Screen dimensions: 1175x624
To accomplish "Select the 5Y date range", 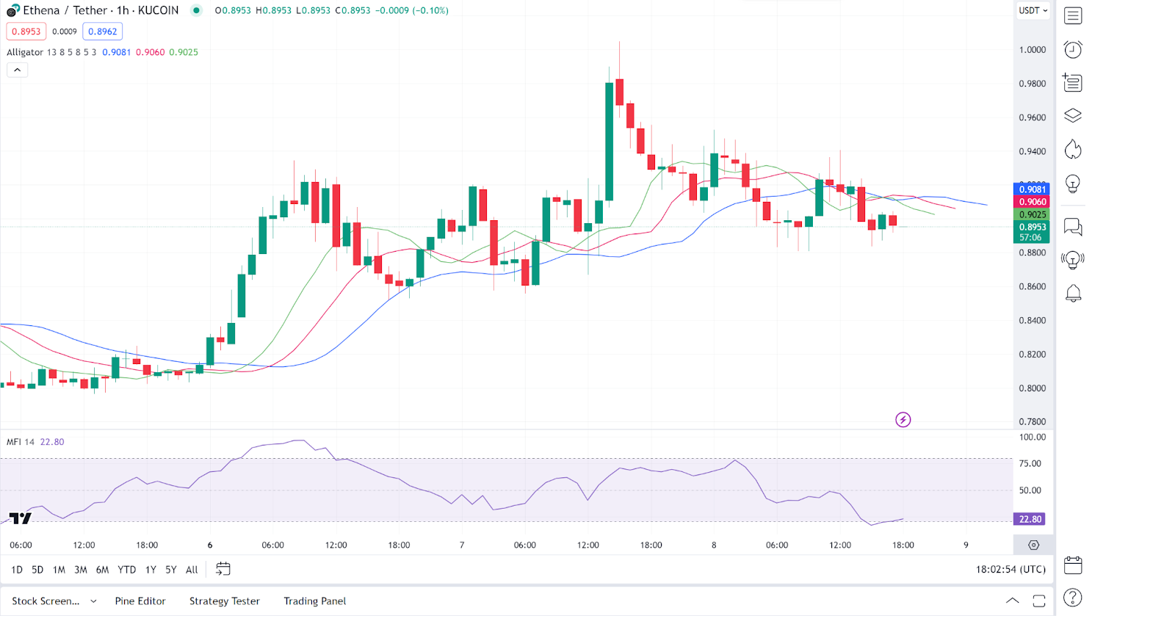I will [x=171, y=570].
